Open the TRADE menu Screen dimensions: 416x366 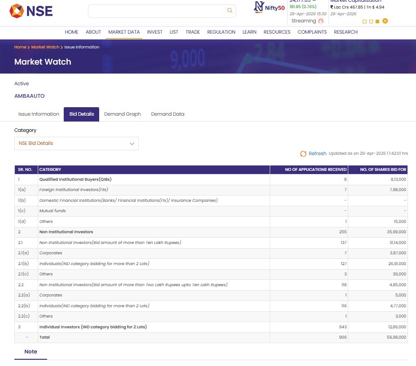pyautogui.click(x=193, y=32)
